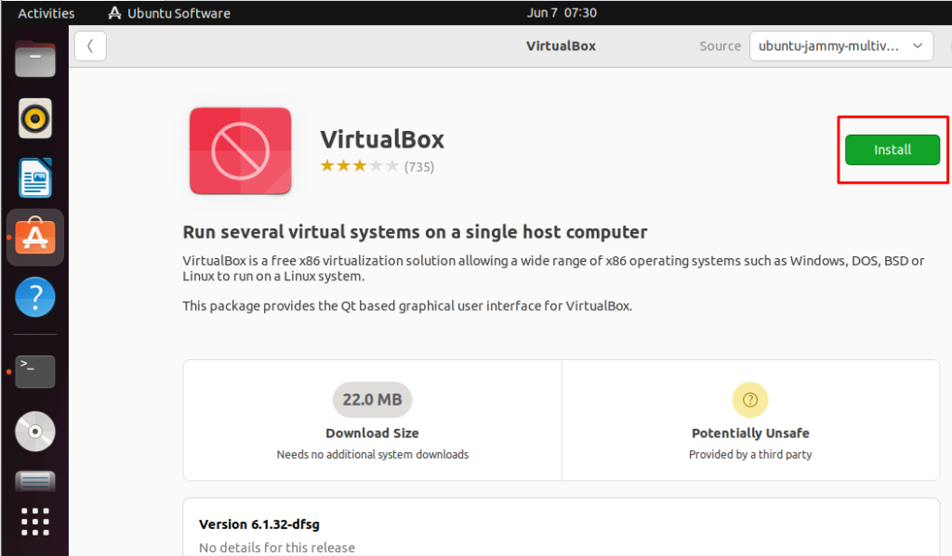Screen dimensions: 952x556
Task: Click the (735) review count
Action: click(419, 167)
